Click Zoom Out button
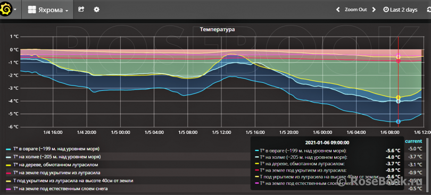Viewport: 431px width, 195px height. click(355, 10)
